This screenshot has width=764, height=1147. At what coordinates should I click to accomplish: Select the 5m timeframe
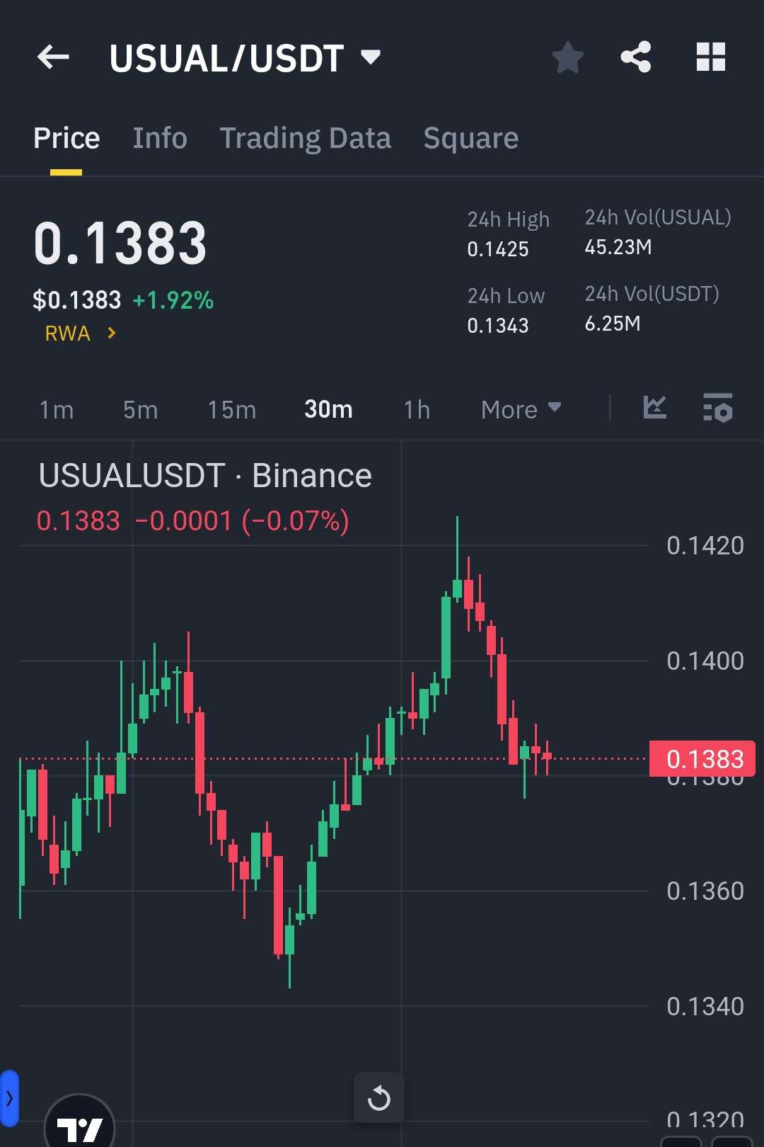[140, 409]
